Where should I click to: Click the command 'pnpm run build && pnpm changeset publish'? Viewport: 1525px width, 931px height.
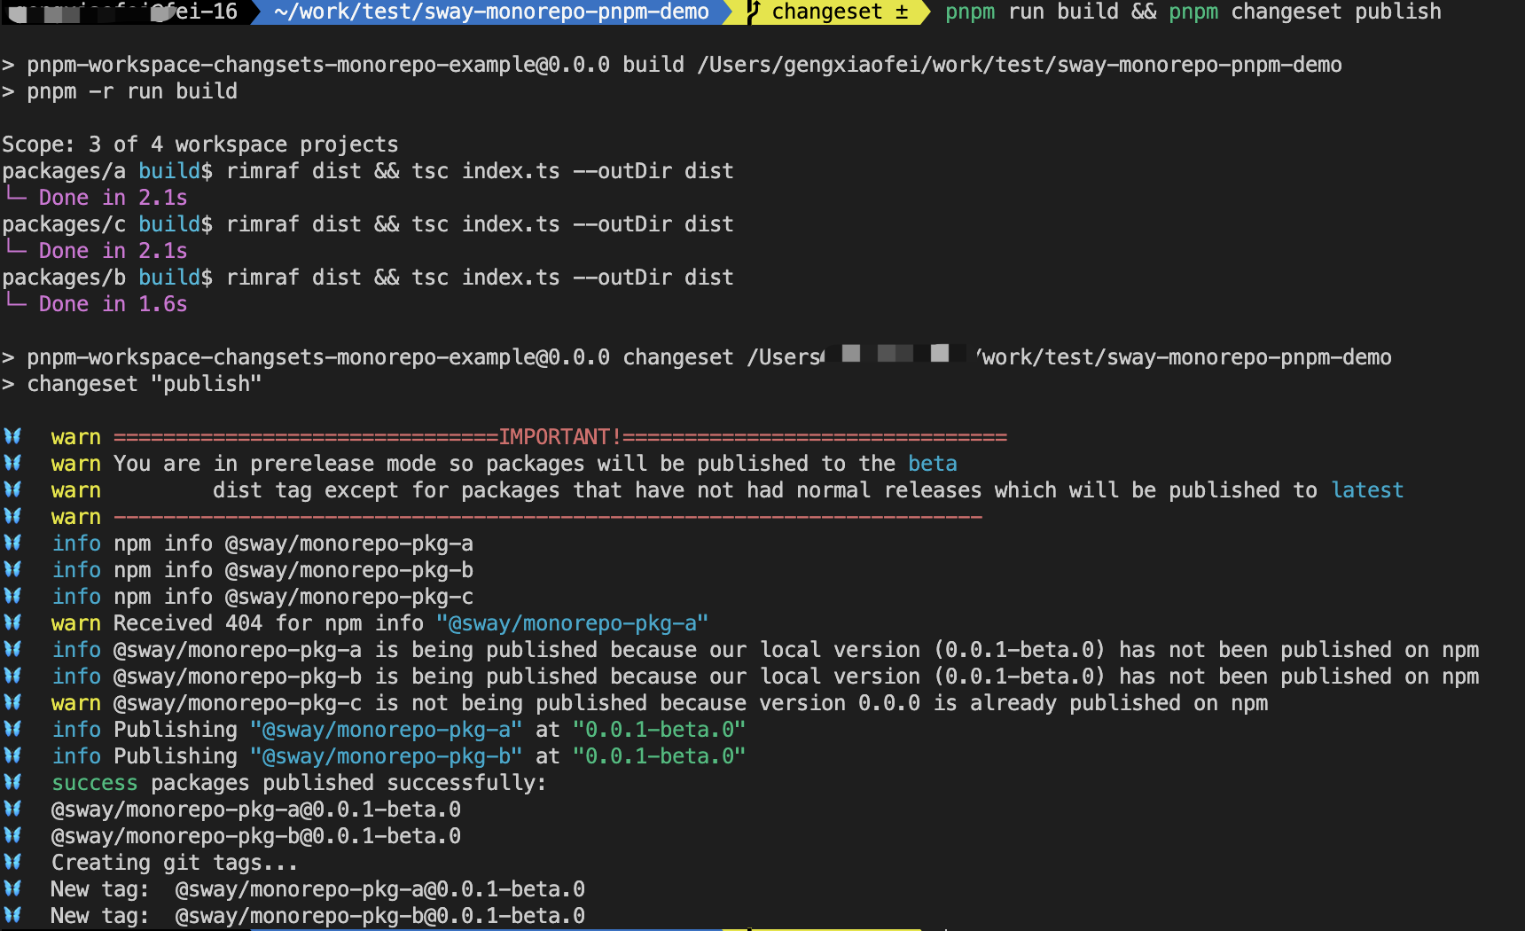1193,12
